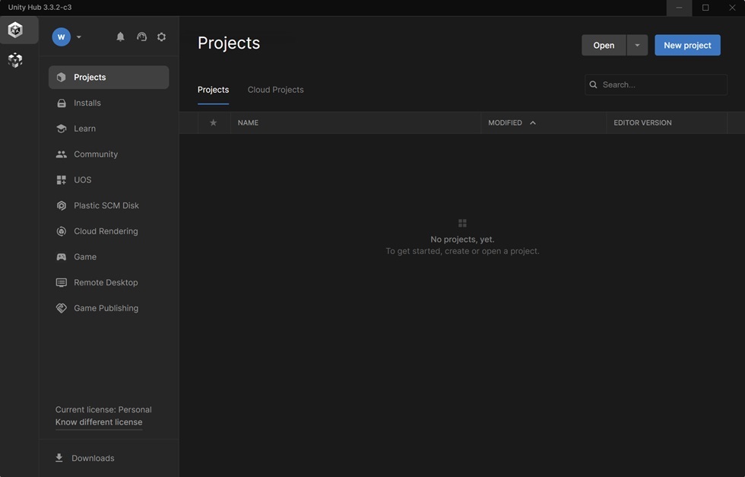
Task: Expand the account dropdown next to the avatar
Action: point(79,37)
